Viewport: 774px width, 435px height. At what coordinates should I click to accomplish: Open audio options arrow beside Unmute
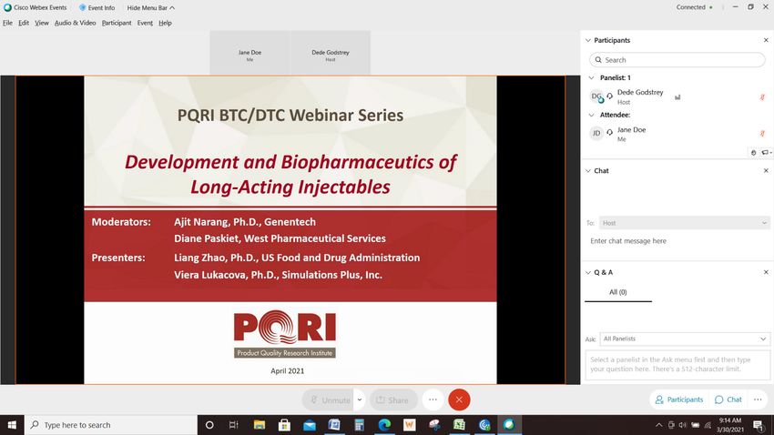click(360, 400)
